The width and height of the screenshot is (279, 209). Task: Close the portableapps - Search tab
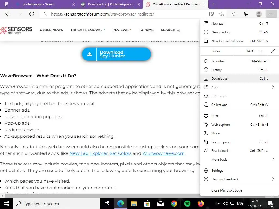[x=74, y=4]
